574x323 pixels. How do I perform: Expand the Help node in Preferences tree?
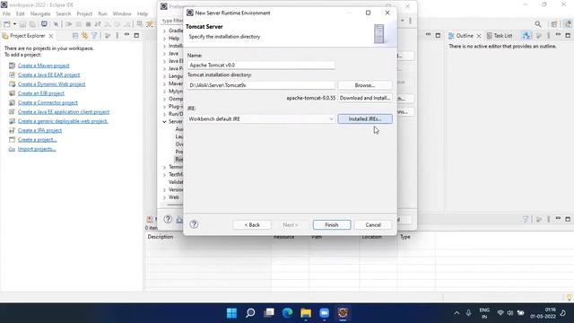(x=164, y=39)
